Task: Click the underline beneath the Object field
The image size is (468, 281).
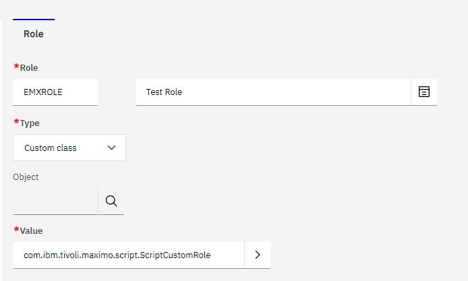Action: coord(68,214)
